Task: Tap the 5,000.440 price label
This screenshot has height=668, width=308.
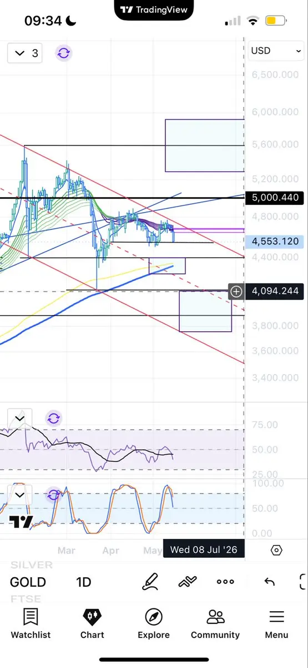Action: tap(275, 198)
